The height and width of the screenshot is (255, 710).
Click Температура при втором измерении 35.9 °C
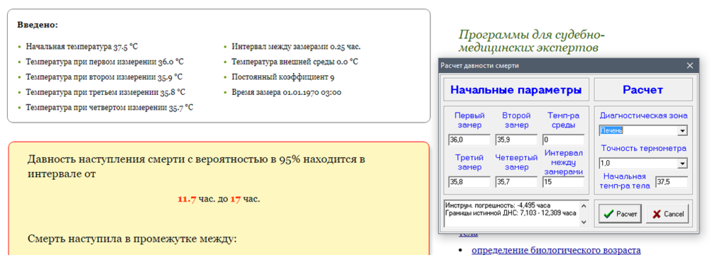point(104,77)
